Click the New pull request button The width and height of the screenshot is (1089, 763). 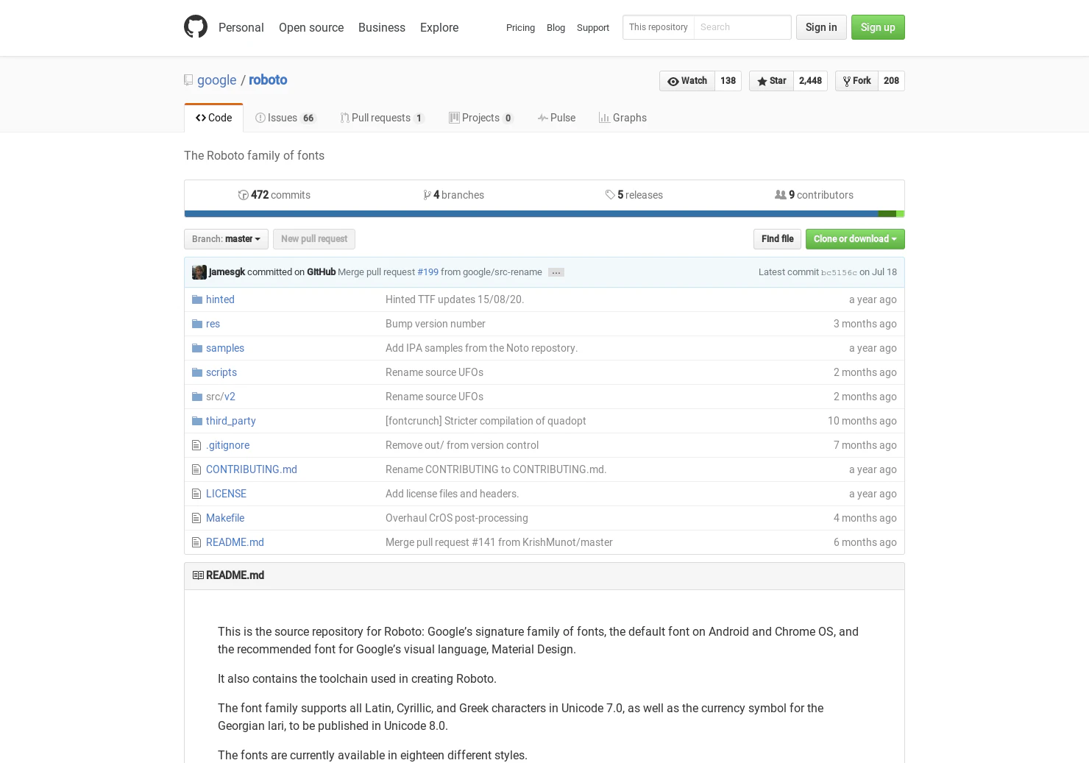(x=314, y=239)
